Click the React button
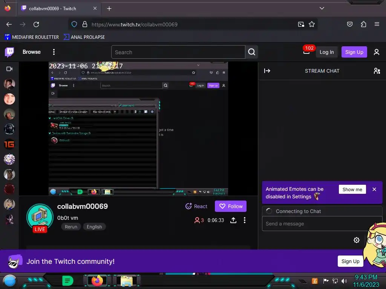 pyautogui.click(x=196, y=207)
